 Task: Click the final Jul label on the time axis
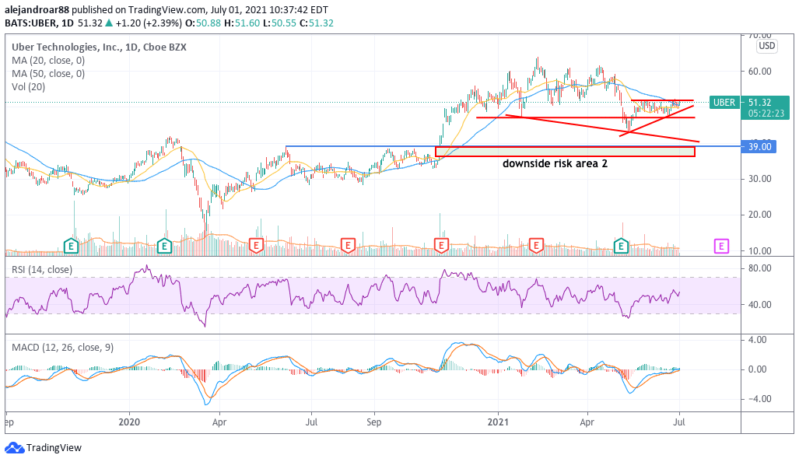pos(678,422)
